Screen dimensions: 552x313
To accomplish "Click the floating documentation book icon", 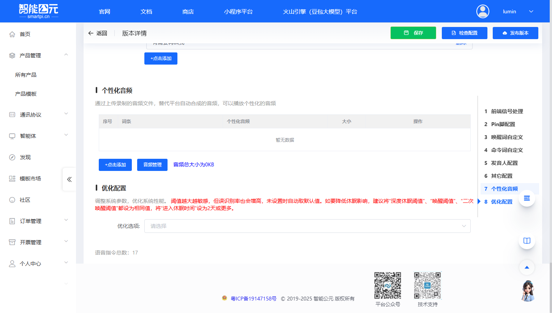I will pos(527,240).
